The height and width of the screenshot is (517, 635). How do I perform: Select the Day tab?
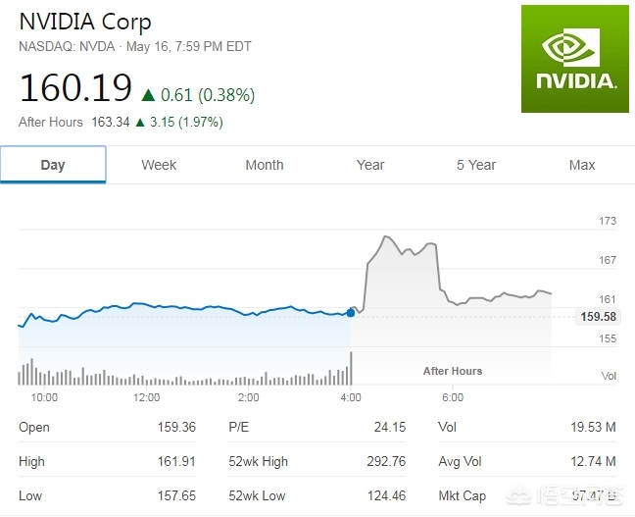pyautogui.click(x=53, y=165)
